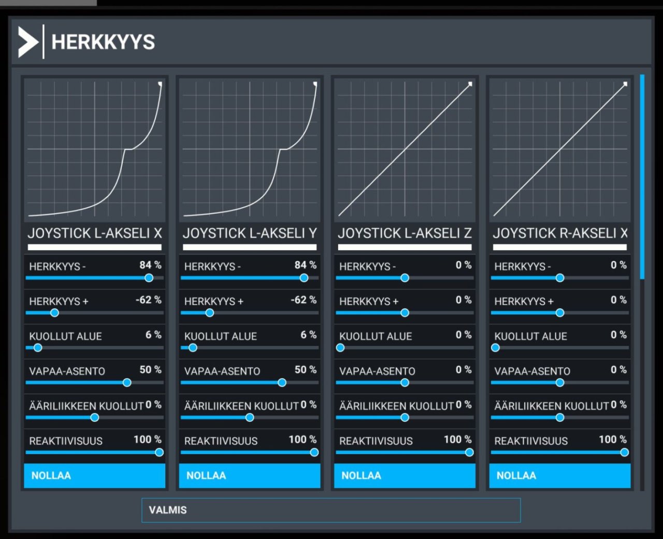The height and width of the screenshot is (539, 663).
Task: Click NOLLAA under Joystick L-akseli Y
Action: (250, 475)
